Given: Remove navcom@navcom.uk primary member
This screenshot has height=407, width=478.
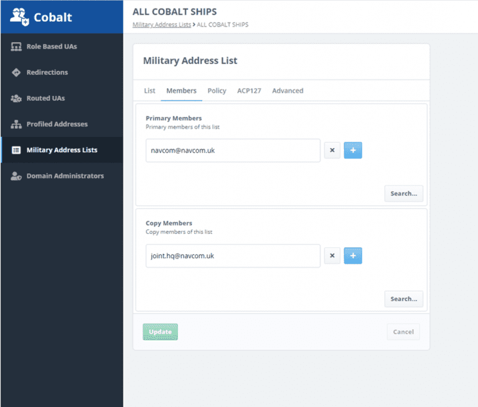Looking at the screenshot, I should click(x=332, y=151).
